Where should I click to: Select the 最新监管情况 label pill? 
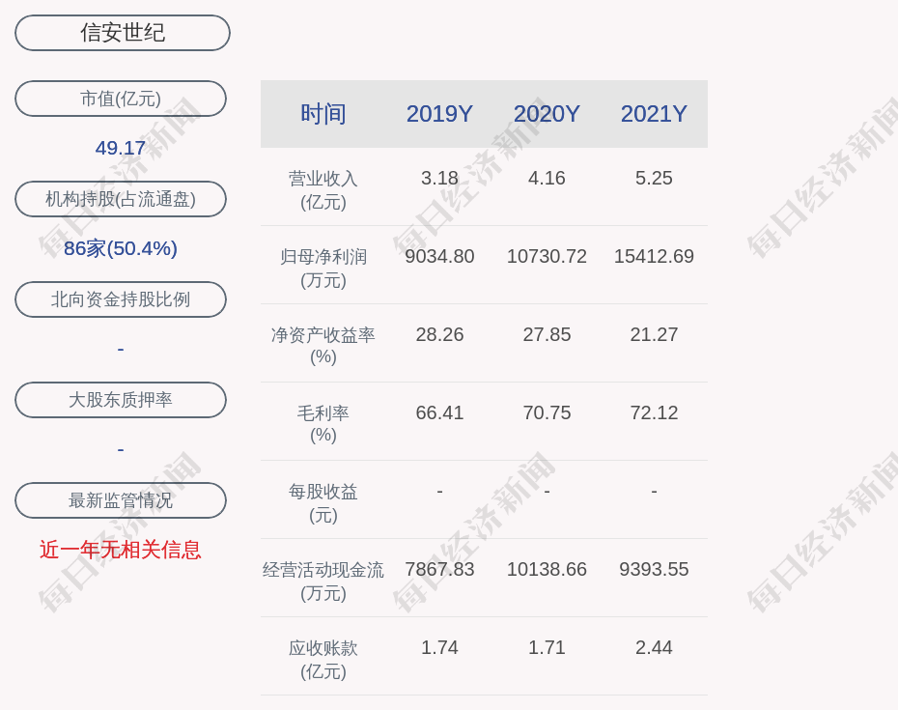(121, 500)
